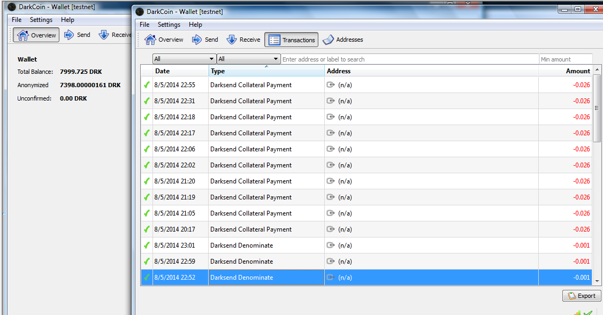Click the confirmed checkmark icon for 8/5/2014 22:31
Image resolution: width=603 pixels, height=315 pixels.
(x=147, y=101)
